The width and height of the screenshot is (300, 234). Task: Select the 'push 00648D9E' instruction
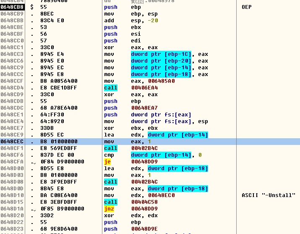click(131, 229)
